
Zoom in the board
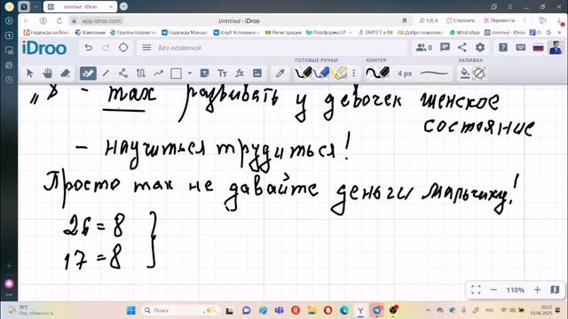(537, 290)
